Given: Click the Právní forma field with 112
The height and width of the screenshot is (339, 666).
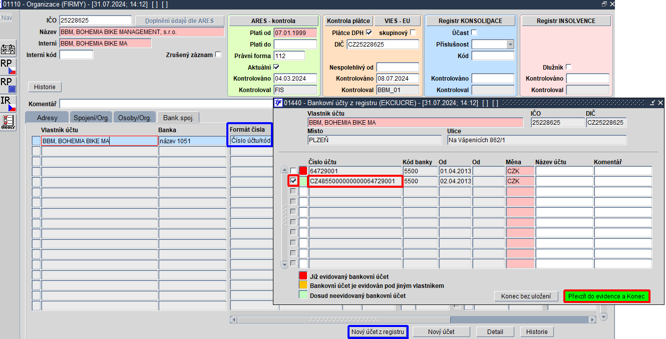Looking at the screenshot, I should [x=289, y=56].
